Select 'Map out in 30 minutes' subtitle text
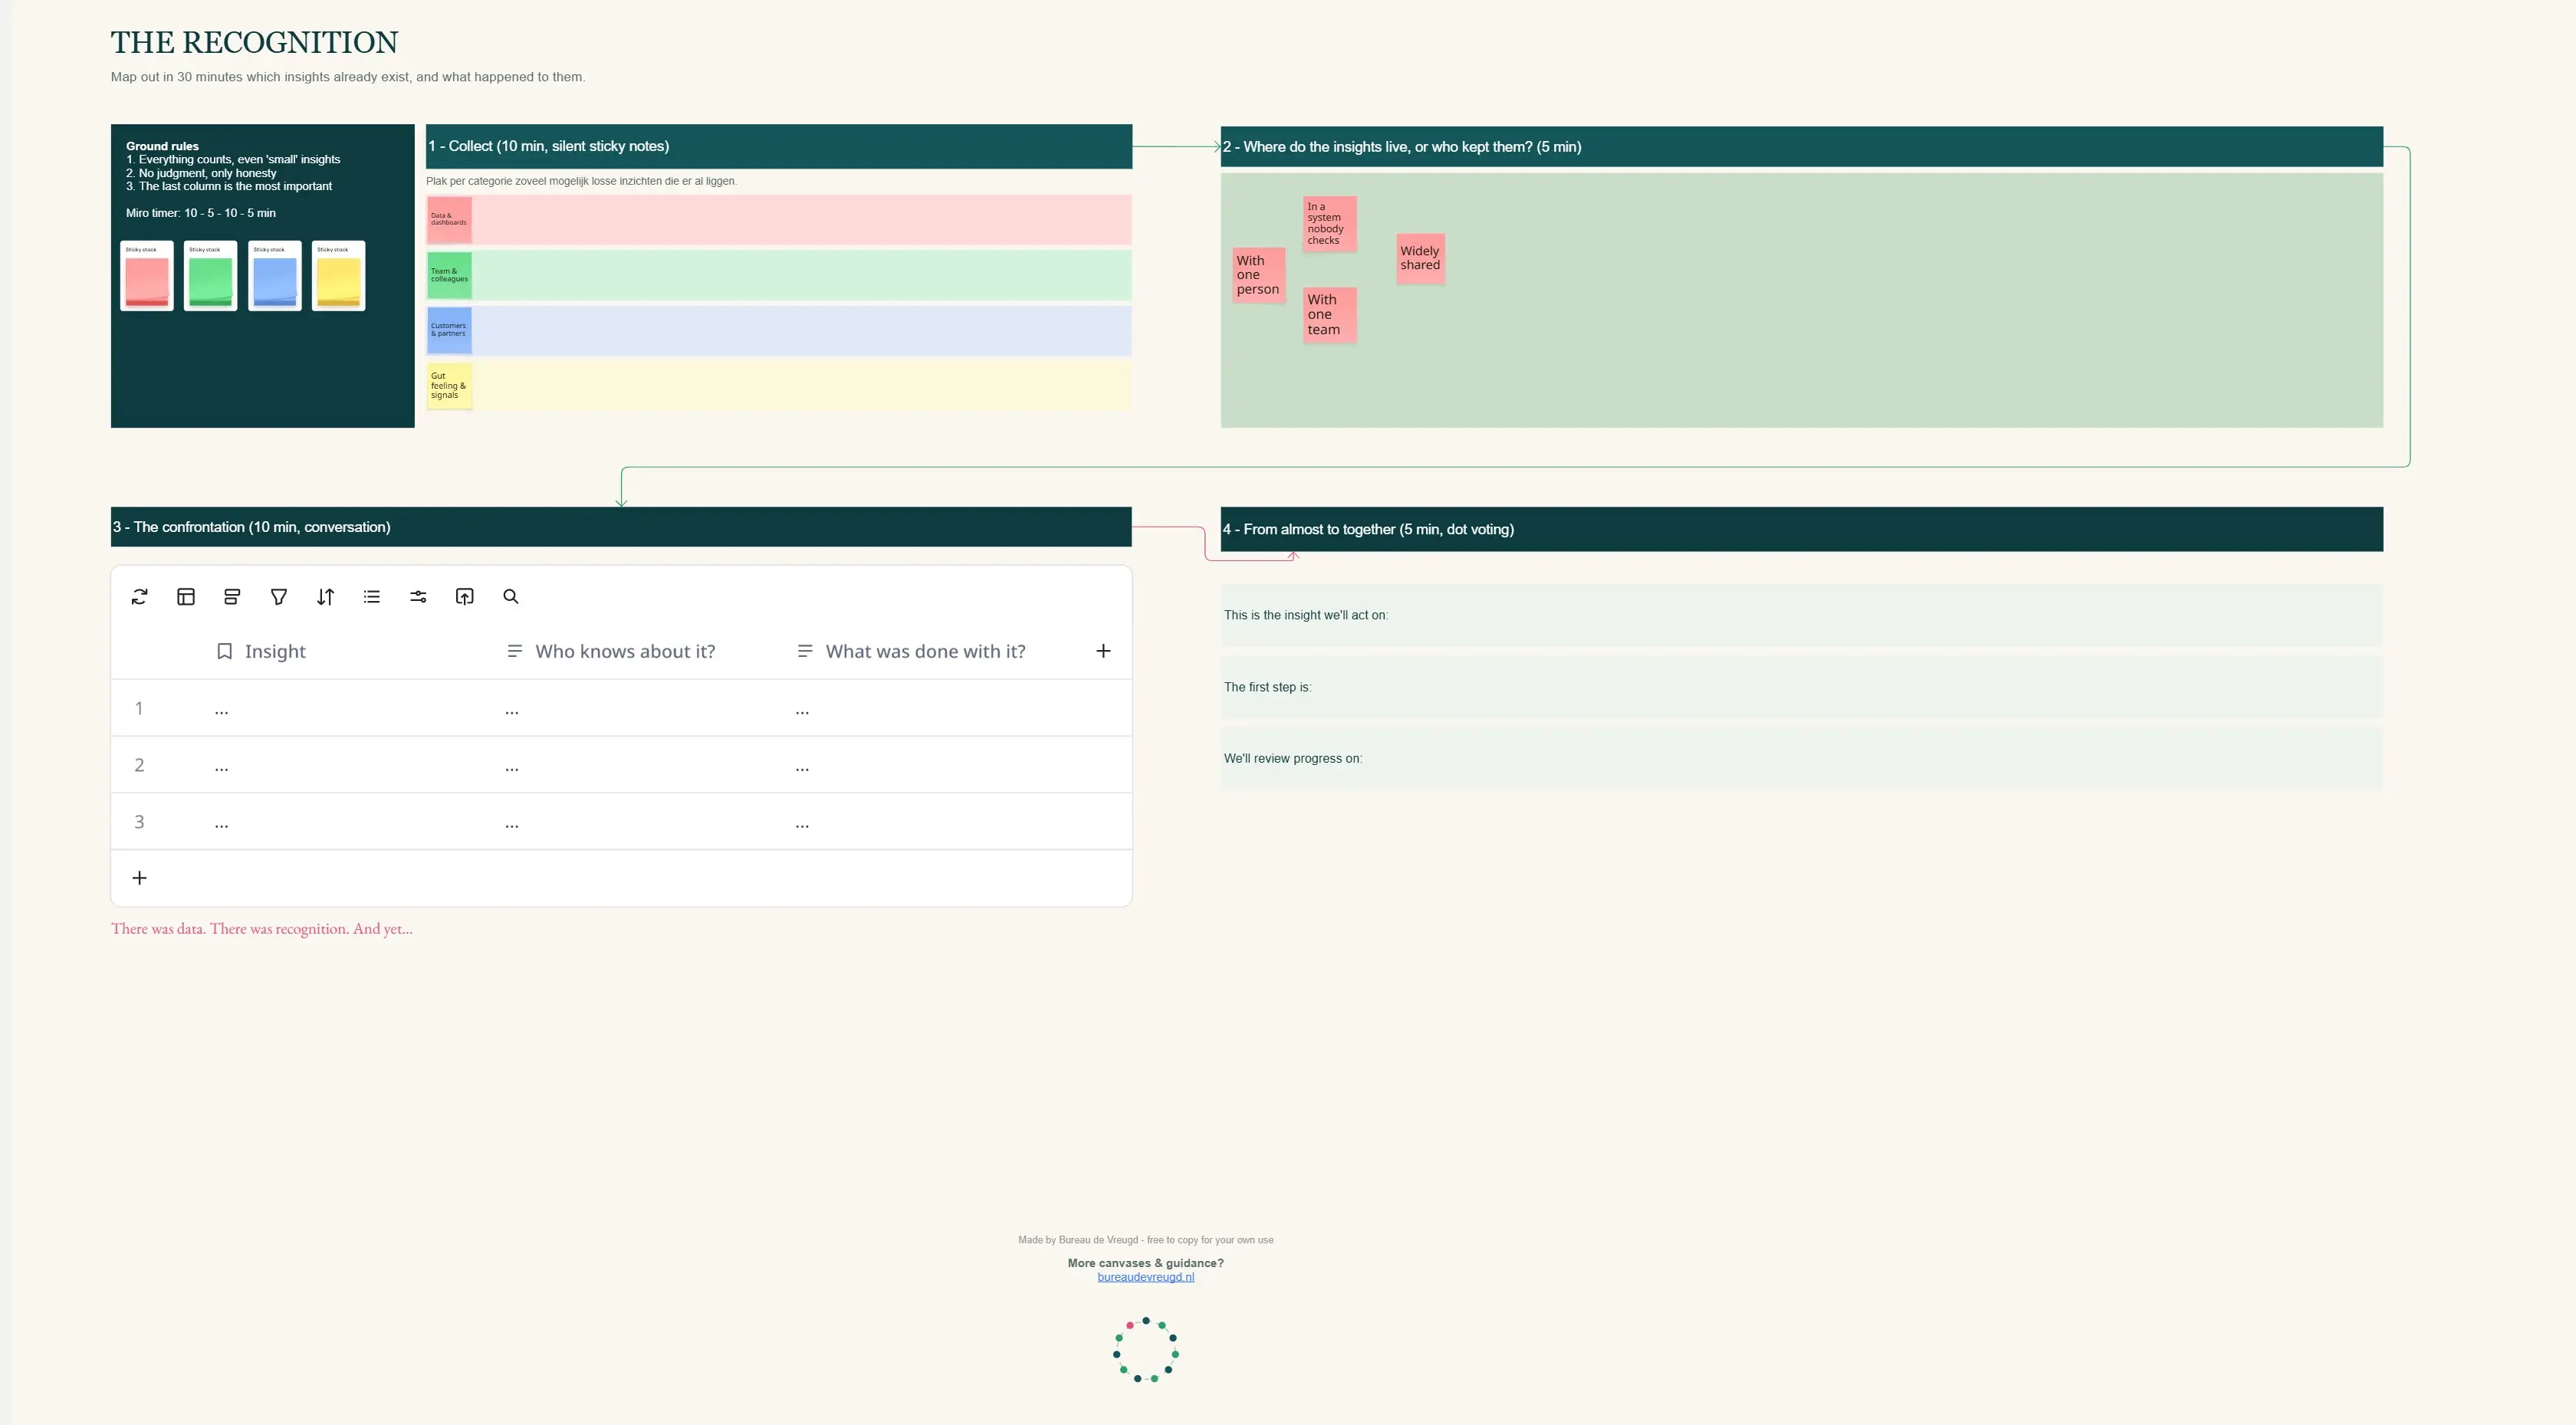2576x1425 pixels. click(348, 77)
